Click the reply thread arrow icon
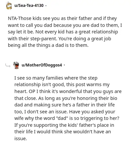Viewport: 131px width, 150px height. (8, 65)
